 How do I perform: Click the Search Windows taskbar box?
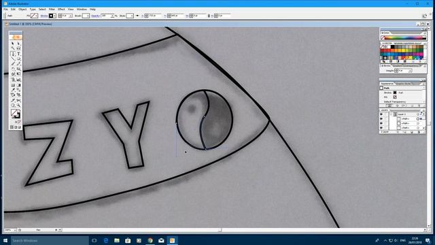pyautogui.click(x=50, y=240)
